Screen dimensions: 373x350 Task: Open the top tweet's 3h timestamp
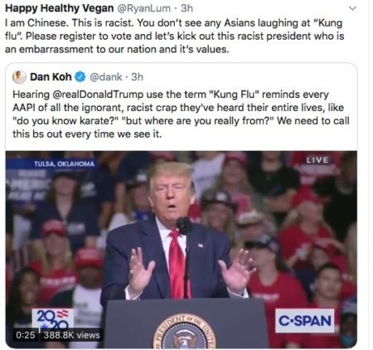pyautogui.click(x=186, y=8)
